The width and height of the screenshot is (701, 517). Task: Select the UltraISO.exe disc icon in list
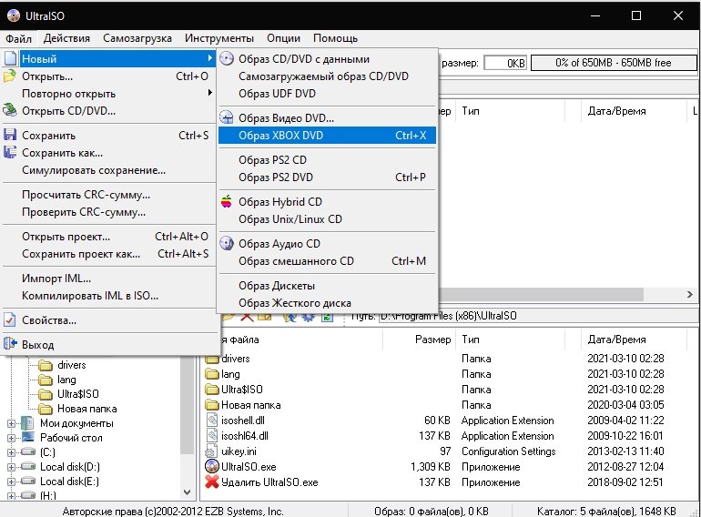click(x=211, y=467)
